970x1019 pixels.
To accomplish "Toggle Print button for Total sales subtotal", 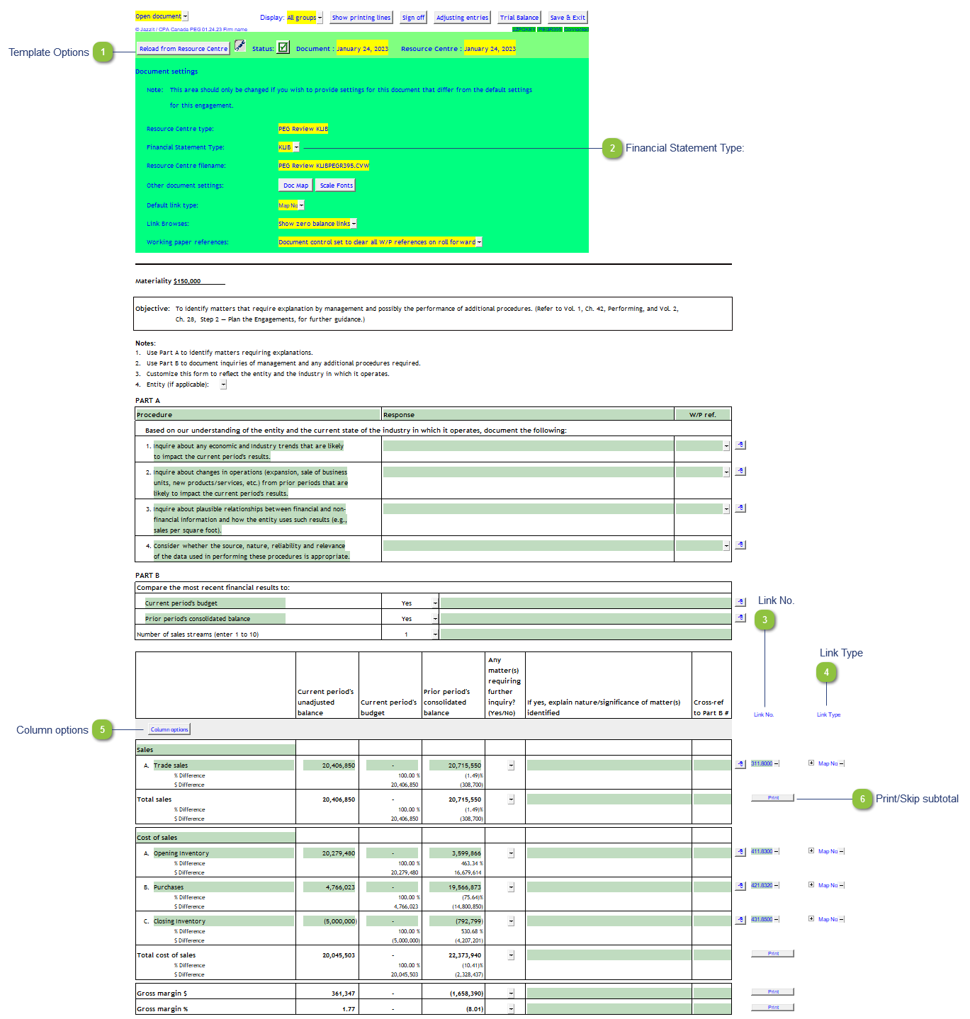I will point(773,797).
